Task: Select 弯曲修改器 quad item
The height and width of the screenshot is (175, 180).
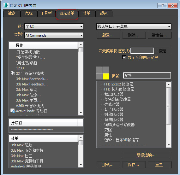Action: 114,120
